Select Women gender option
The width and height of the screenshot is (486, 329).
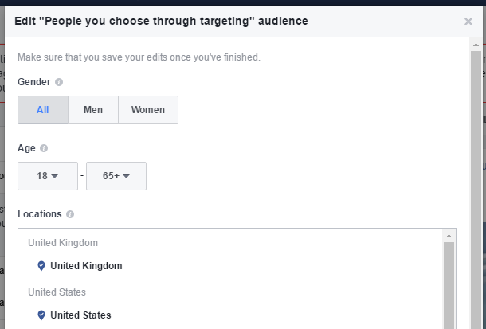(x=148, y=110)
